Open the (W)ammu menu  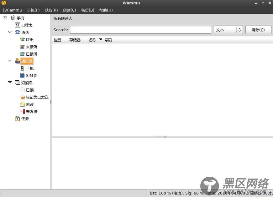[12, 10]
